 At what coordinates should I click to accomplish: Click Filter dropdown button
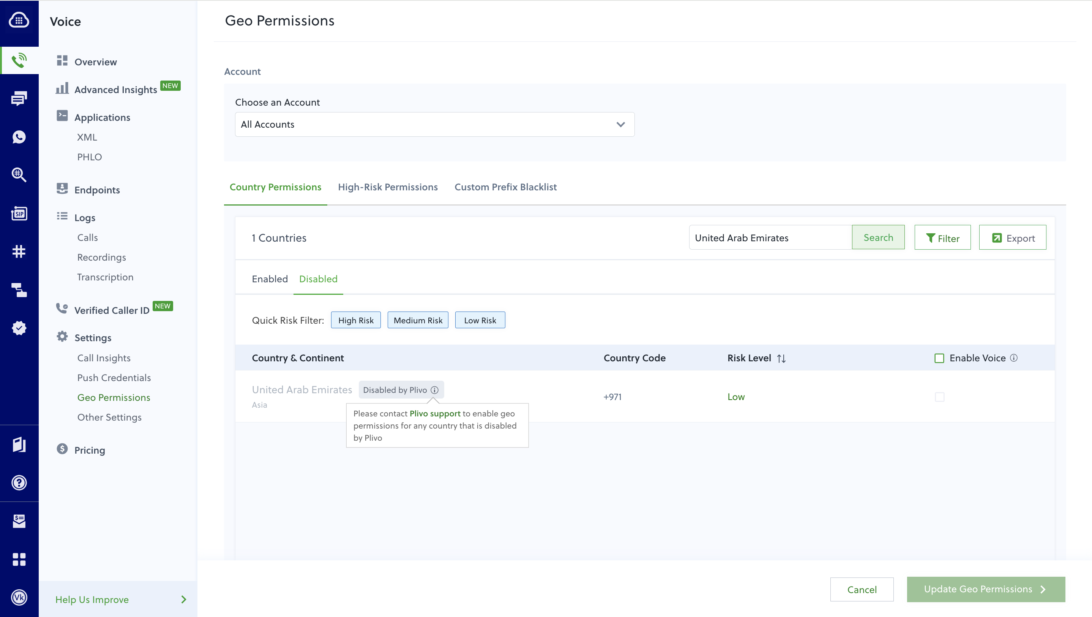pyautogui.click(x=943, y=238)
